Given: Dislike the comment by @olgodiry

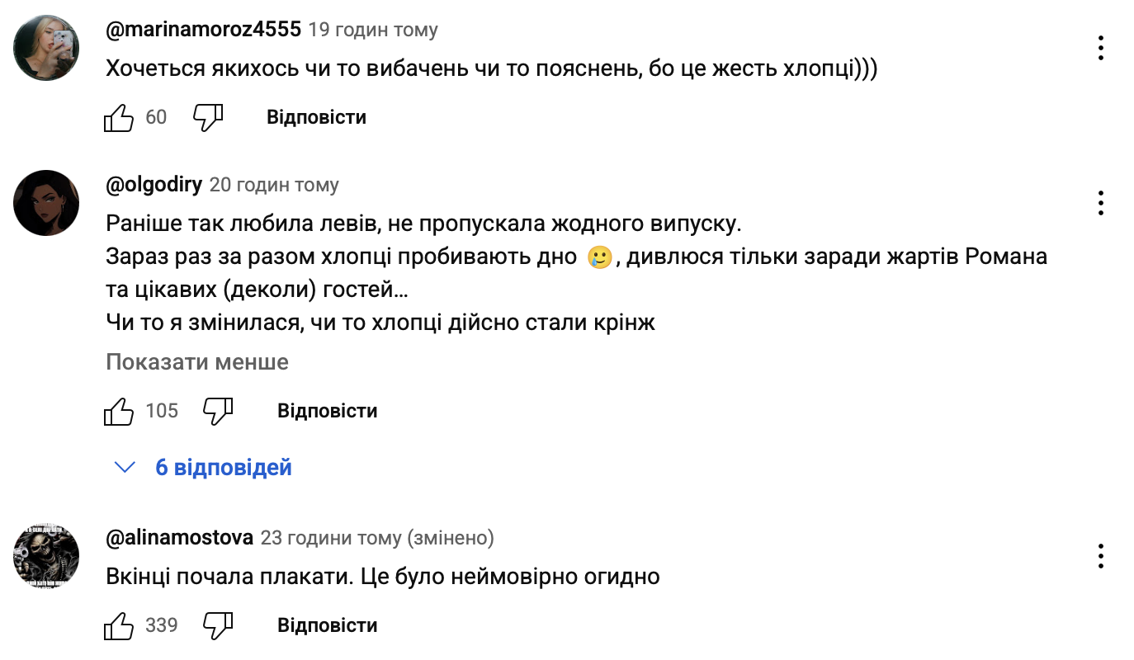Looking at the screenshot, I should coord(219,411).
